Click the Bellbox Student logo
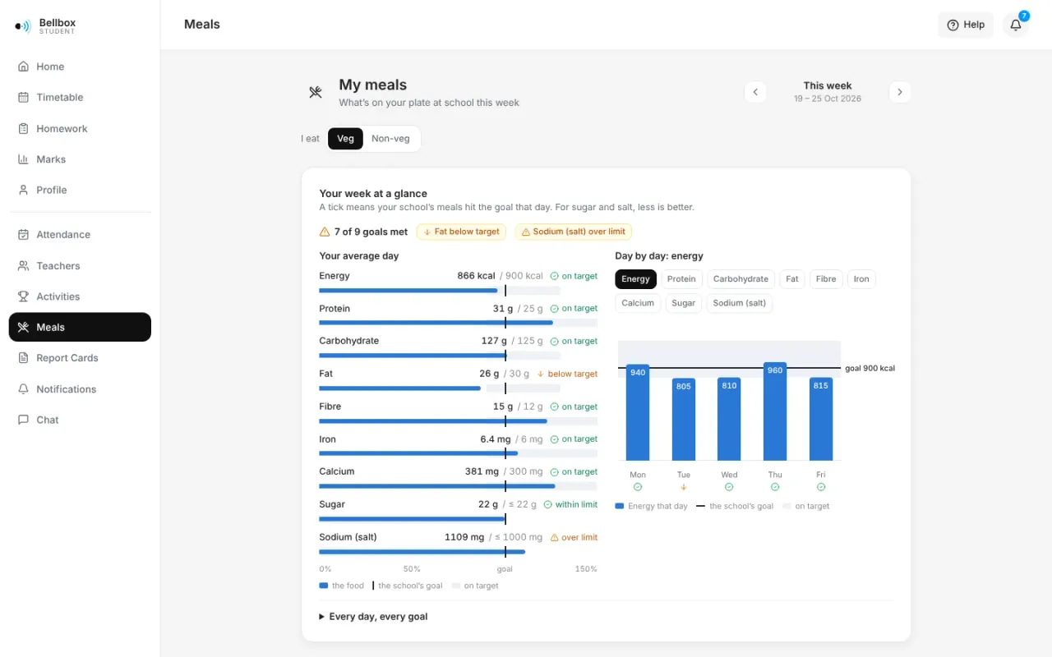 [x=45, y=26]
